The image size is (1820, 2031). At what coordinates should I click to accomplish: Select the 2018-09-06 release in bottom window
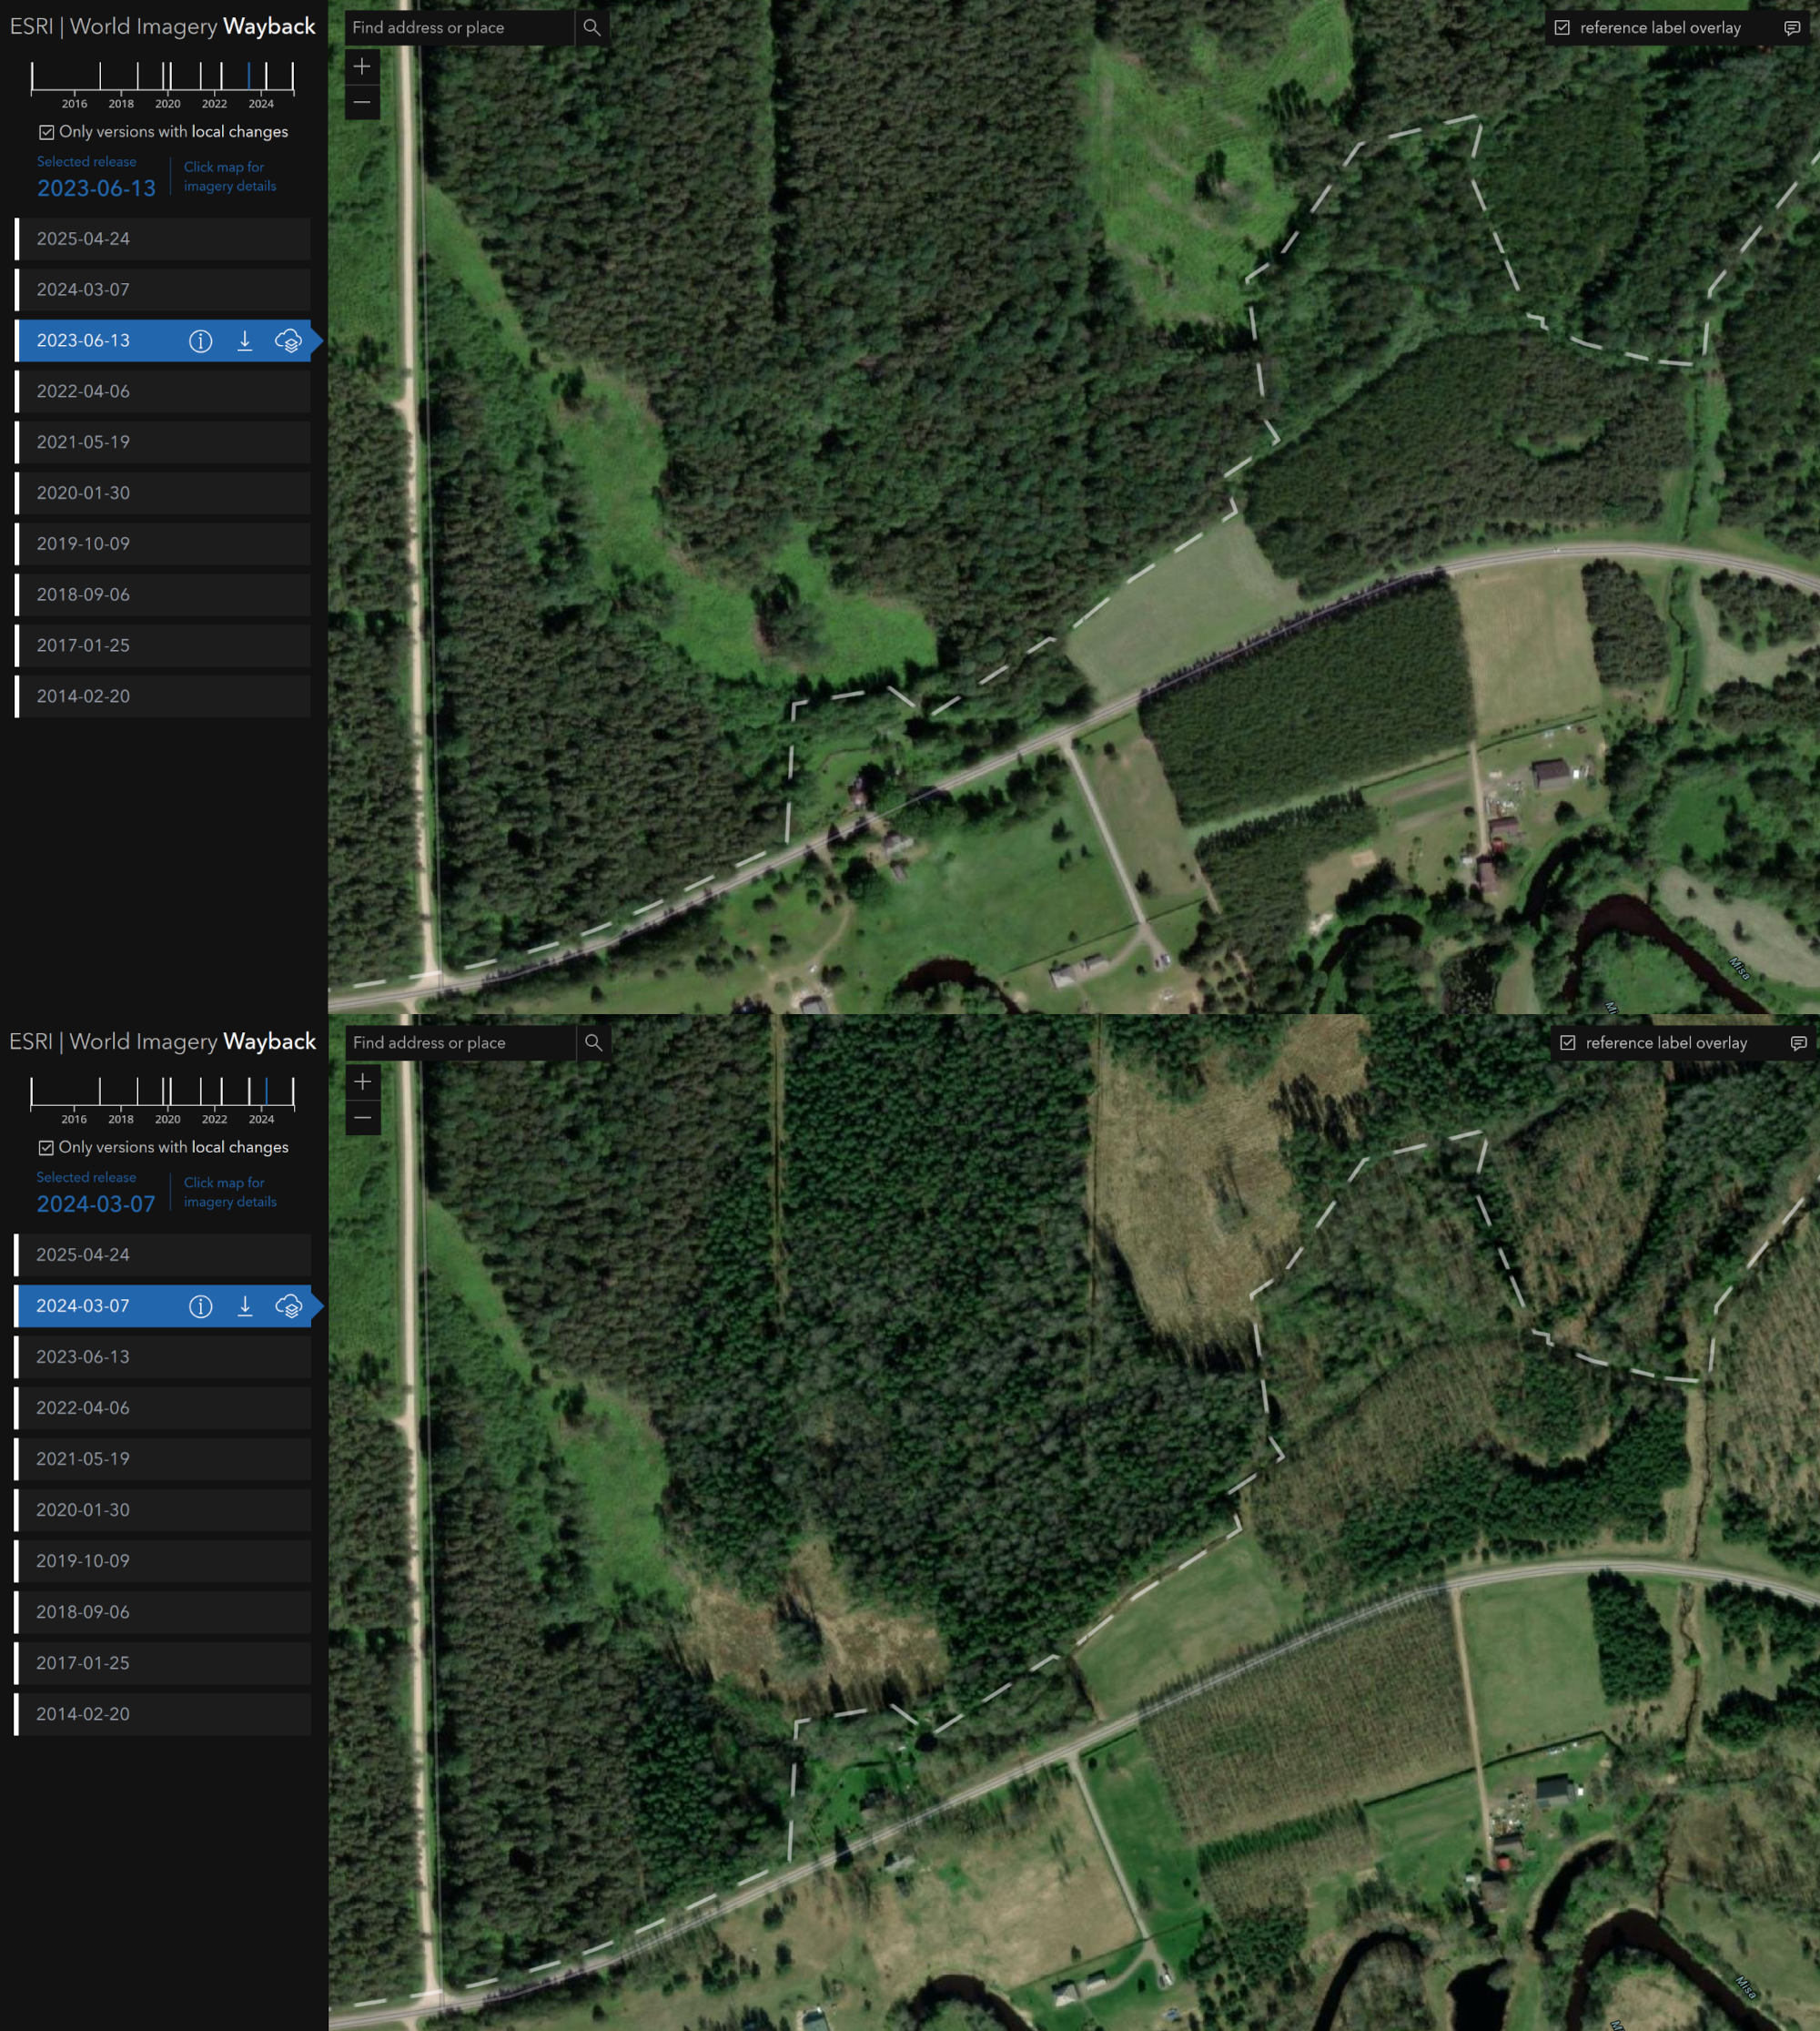[x=163, y=1612]
